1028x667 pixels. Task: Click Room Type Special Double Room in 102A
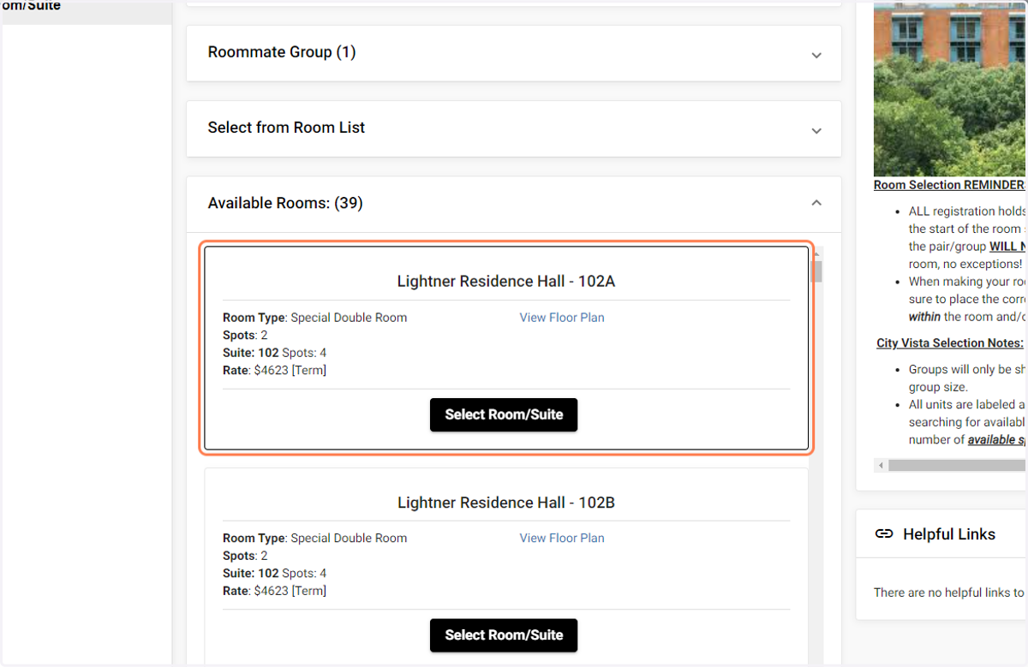(315, 318)
